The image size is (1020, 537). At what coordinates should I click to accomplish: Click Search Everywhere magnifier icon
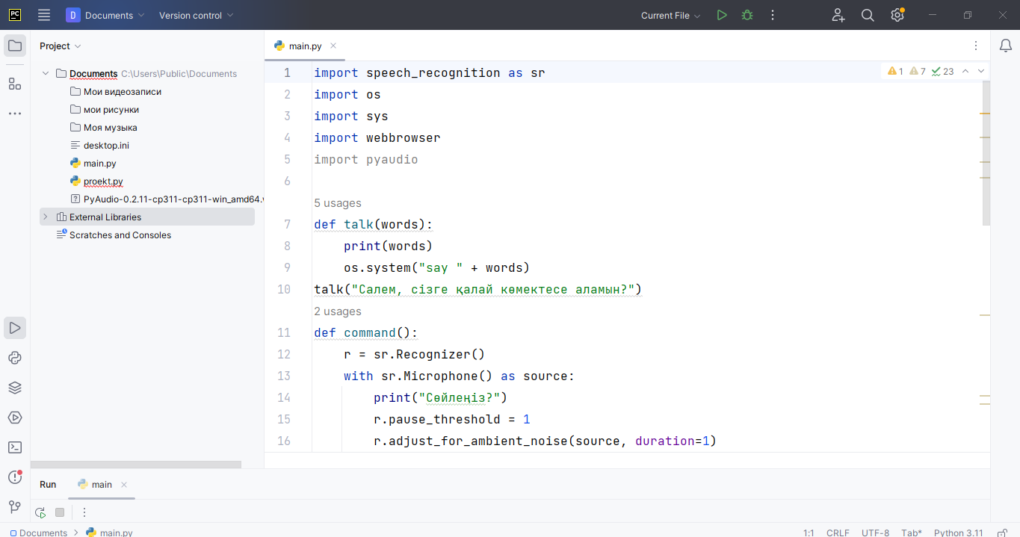tap(868, 15)
